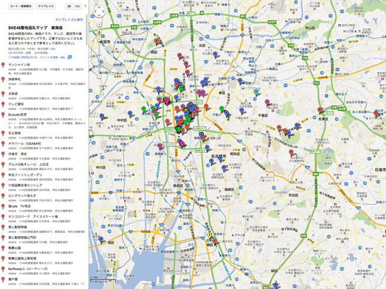Zoom in with the plus button
The image size is (386, 289).
[x=99, y=39]
